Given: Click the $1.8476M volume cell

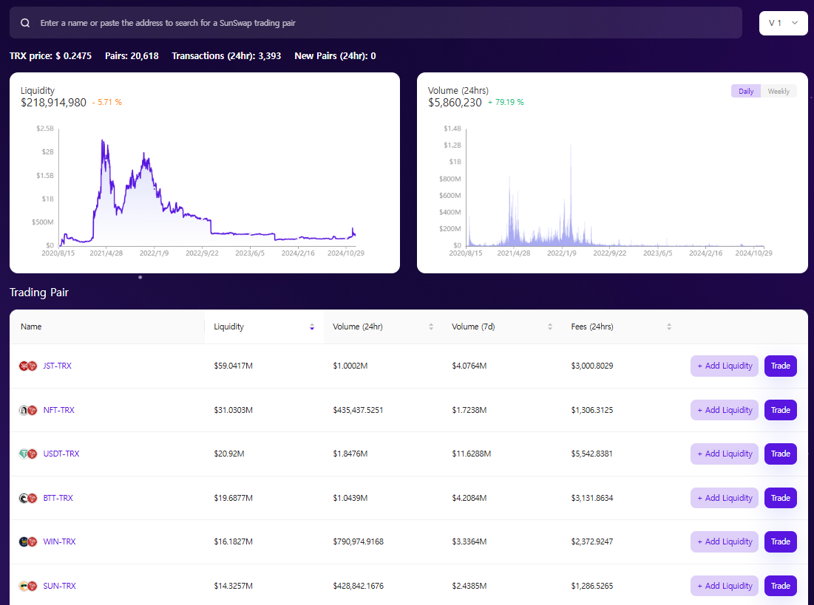Looking at the screenshot, I should 350,454.
